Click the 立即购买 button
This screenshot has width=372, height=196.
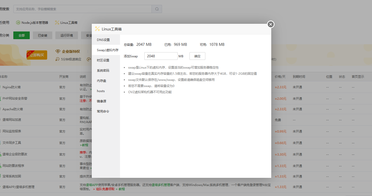pos(37,55)
